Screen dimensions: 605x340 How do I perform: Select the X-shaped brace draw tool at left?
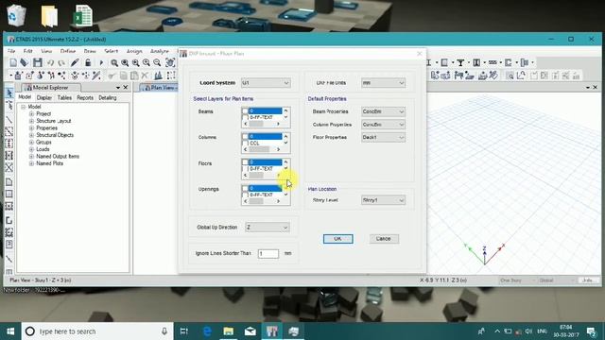[x=9, y=167]
